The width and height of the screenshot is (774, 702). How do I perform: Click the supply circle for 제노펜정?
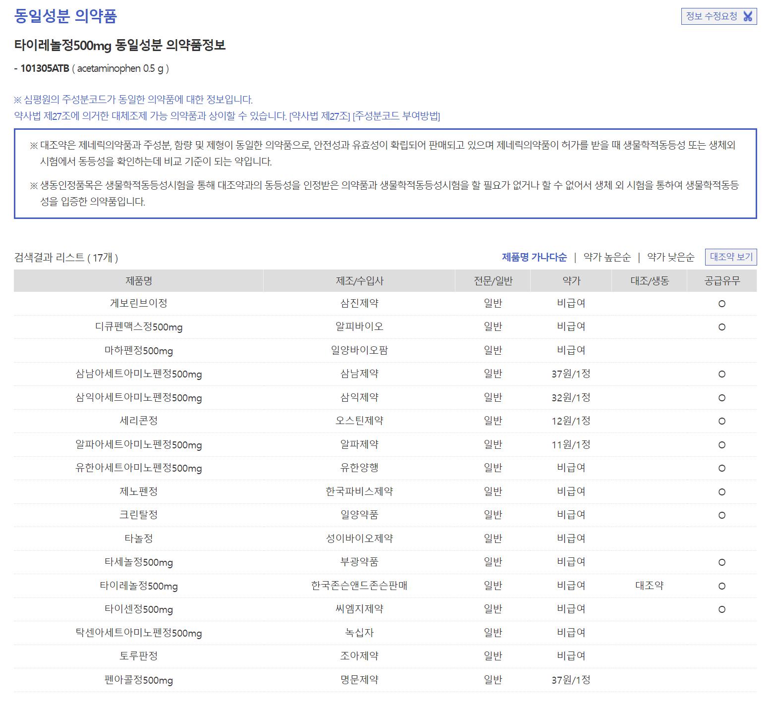coord(722,492)
